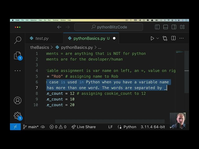Open the Accounts menu
The width and height of the screenshot is (199, 149).
point(18,101)
